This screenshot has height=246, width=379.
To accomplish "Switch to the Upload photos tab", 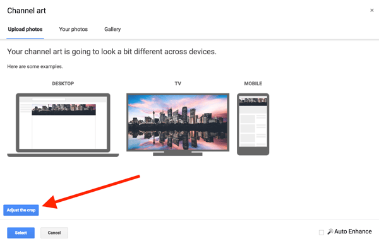I will tap(25, 29).
